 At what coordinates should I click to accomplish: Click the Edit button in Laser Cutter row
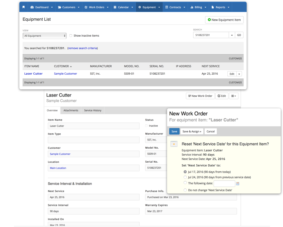click(x=232, y=74)
